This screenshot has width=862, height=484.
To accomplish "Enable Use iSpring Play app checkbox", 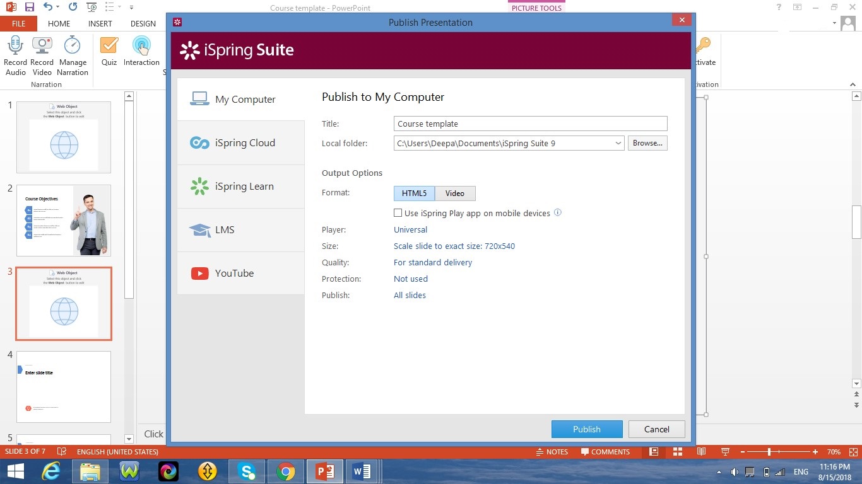I will pyautogui.click(x=398, y=213).
